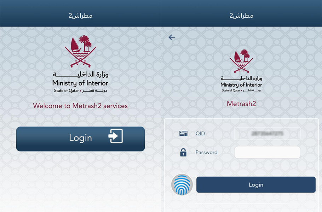Focus the Password input field

point(268,152)
